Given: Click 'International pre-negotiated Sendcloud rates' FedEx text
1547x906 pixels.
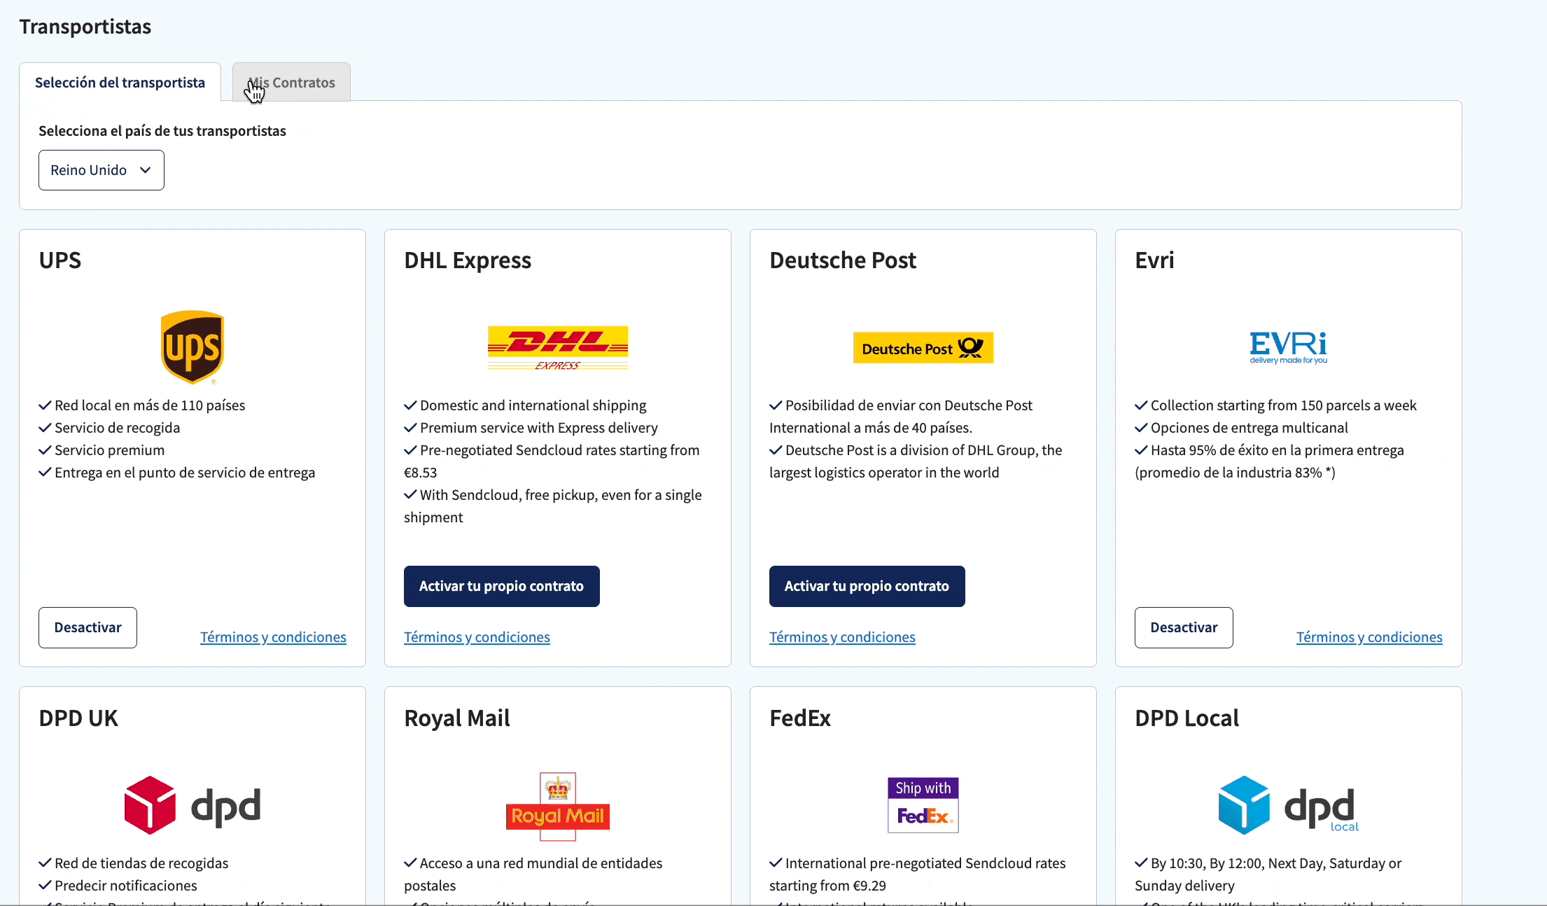Looking at the screenshot, I should [925, 863].
